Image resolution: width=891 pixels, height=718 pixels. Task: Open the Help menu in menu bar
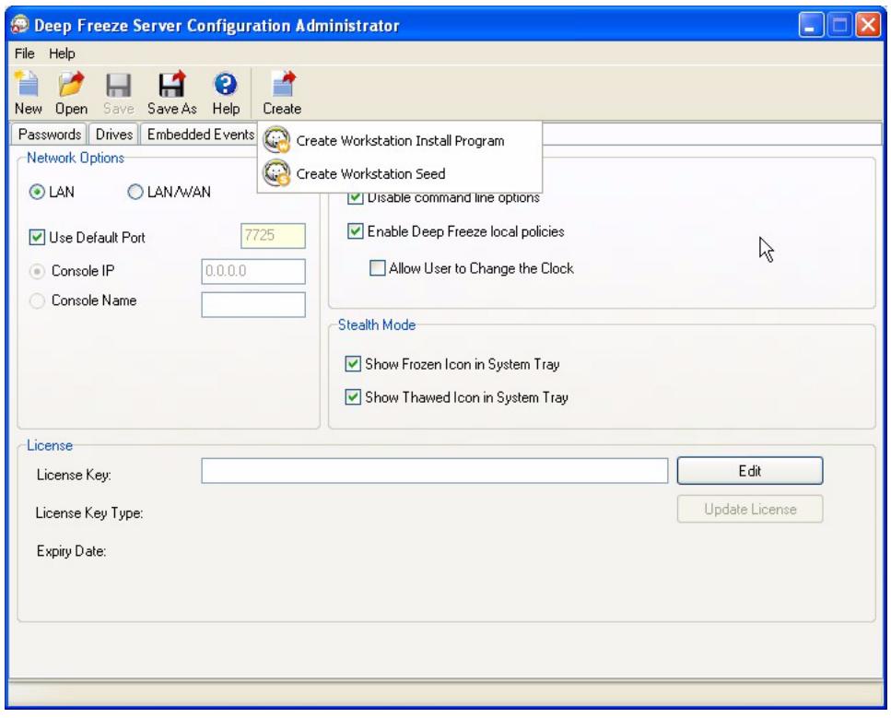tap(62, 53)
